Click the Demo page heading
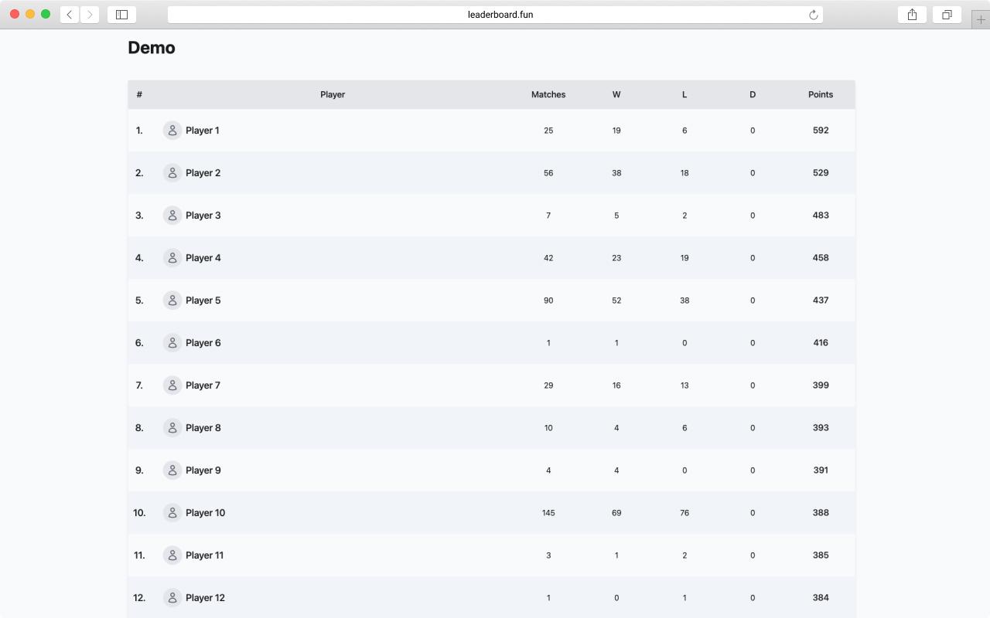990x618 pixels. 152,48
